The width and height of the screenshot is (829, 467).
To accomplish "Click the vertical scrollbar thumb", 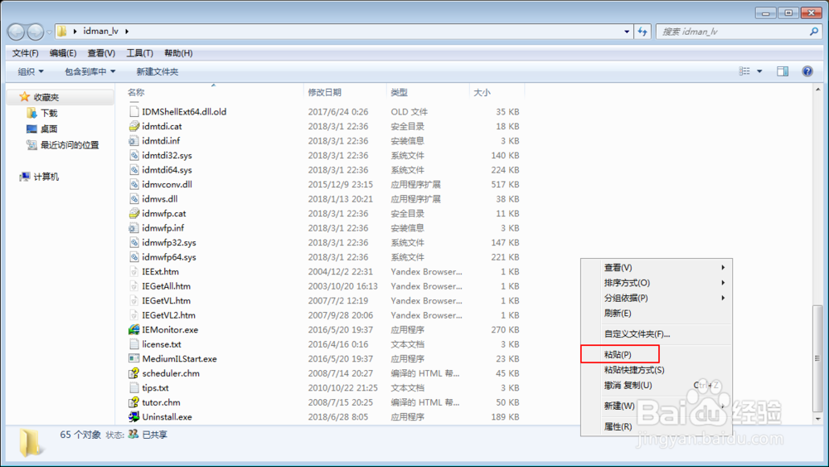I will 817,358.
